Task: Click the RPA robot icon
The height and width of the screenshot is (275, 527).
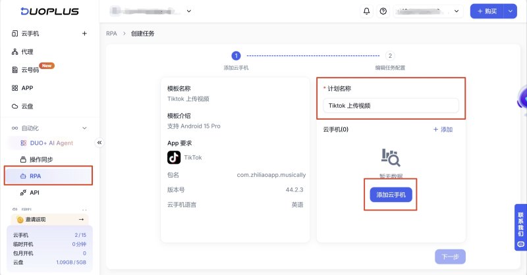Action: tap(23, 176)
